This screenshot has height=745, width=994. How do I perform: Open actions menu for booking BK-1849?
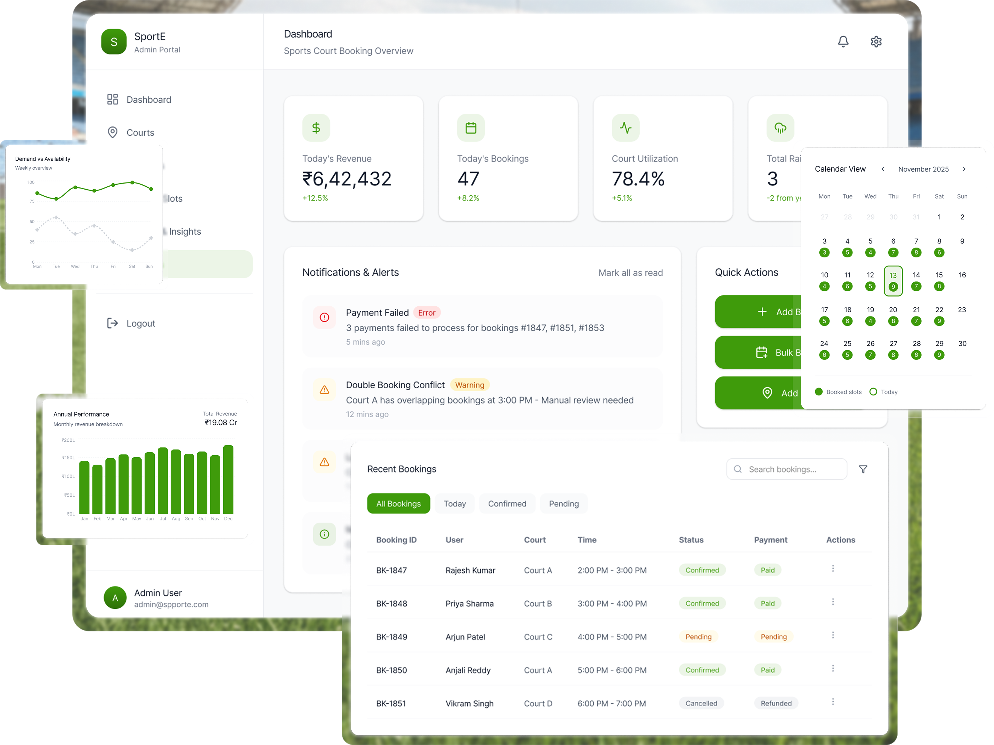tap(833, 635)
